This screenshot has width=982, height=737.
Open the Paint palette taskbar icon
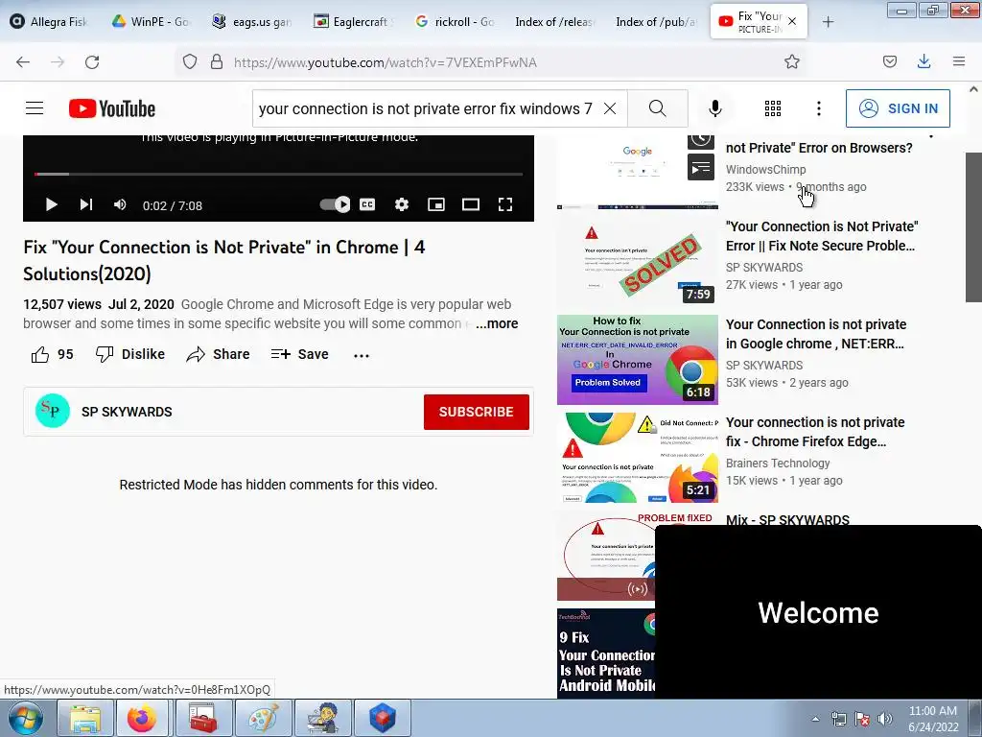pyautogui.click(x=263, y=718)
